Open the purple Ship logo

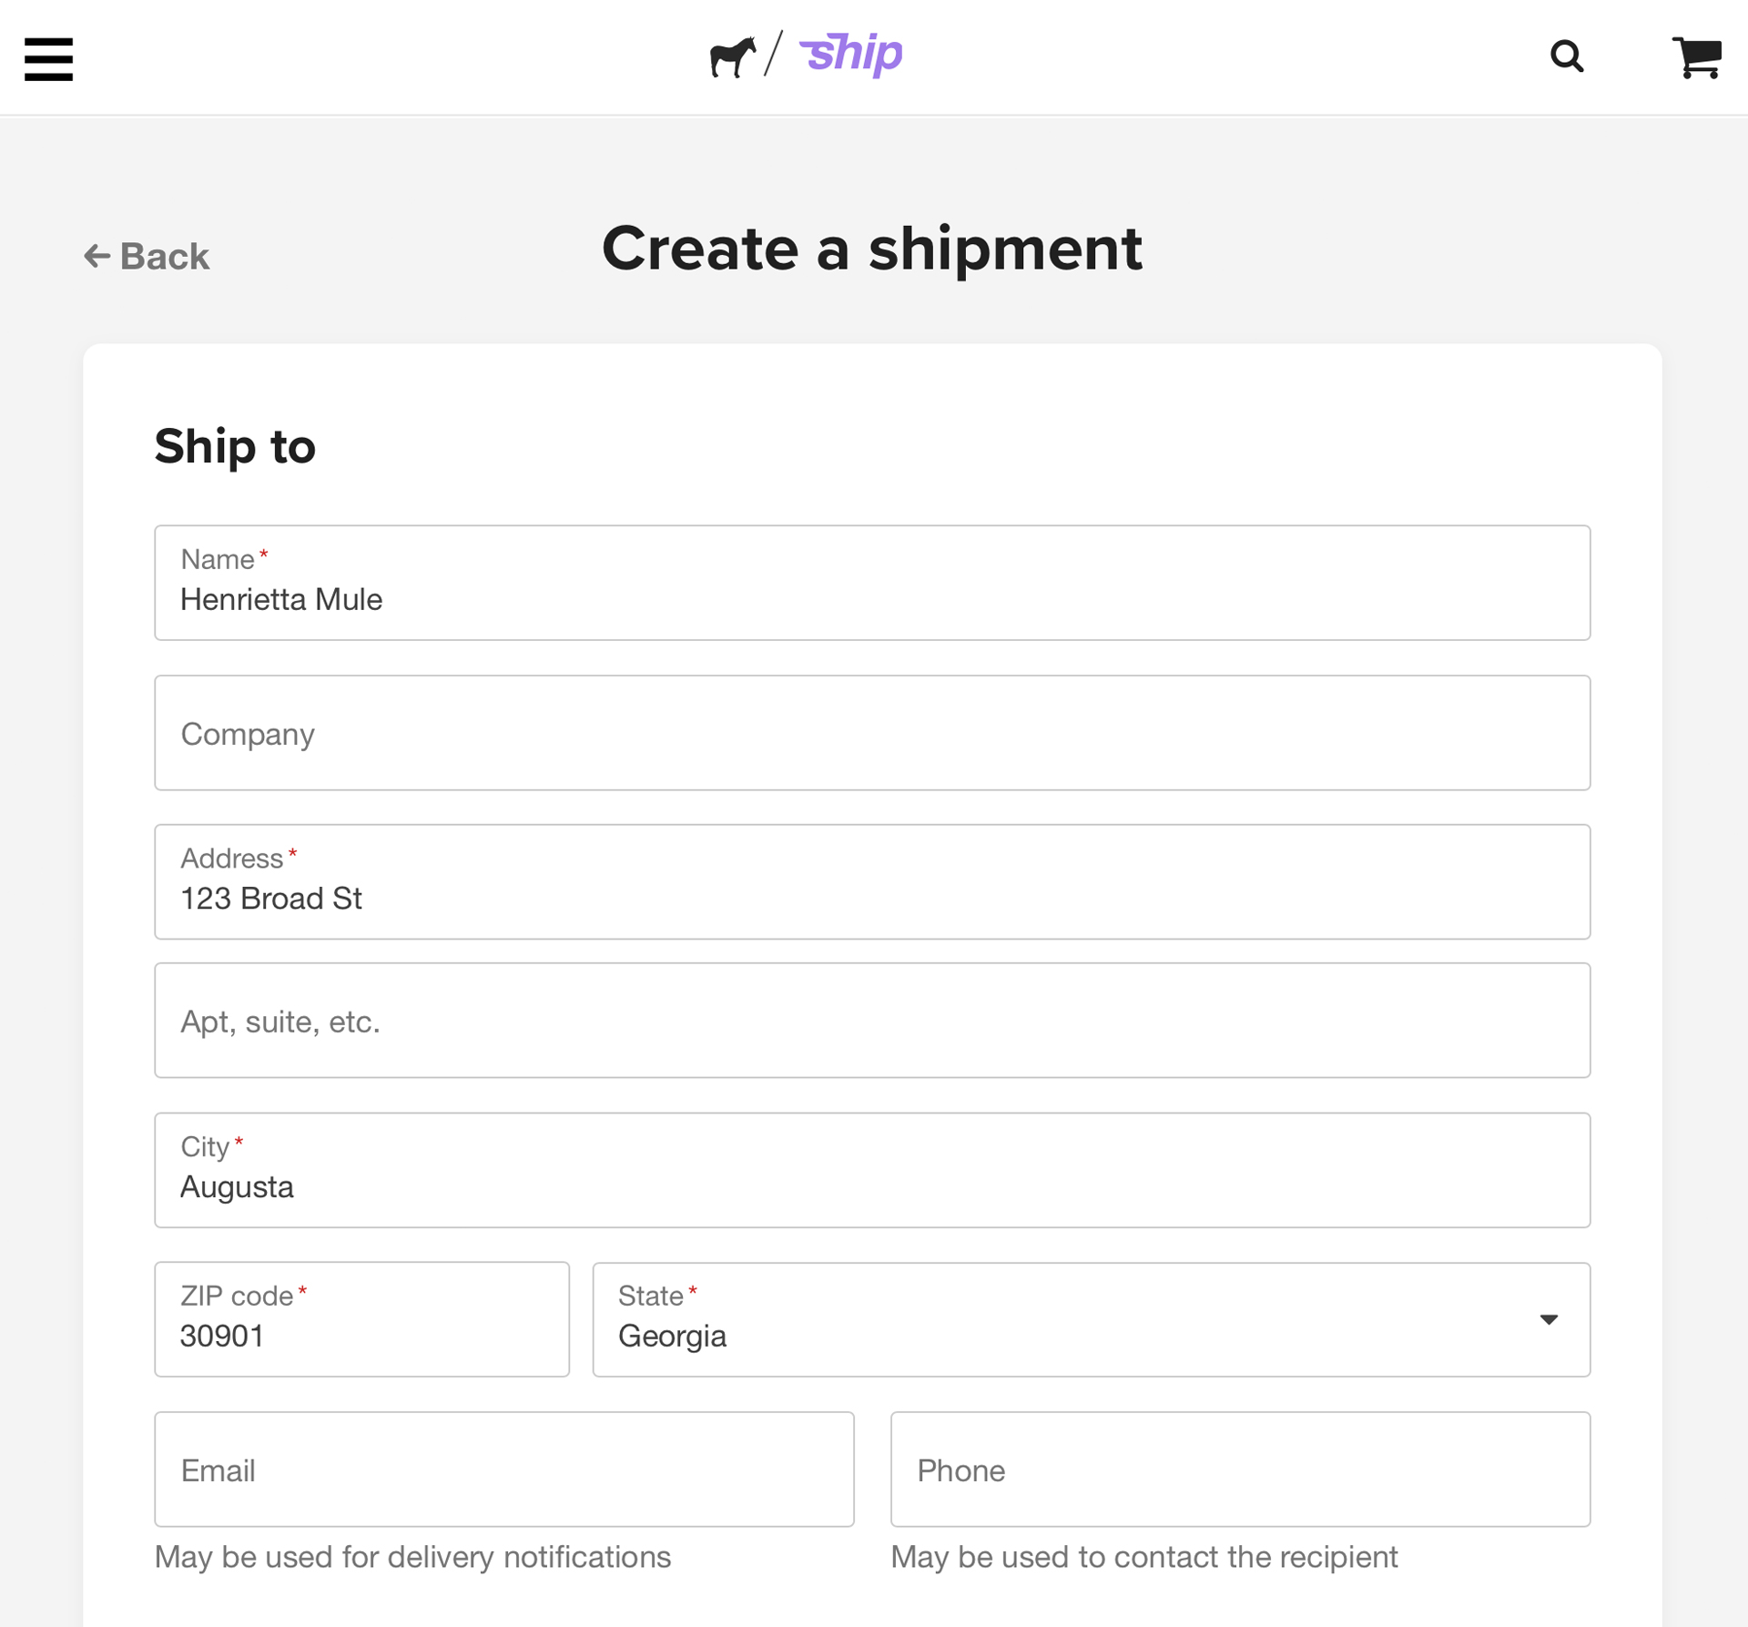point(850,55)
